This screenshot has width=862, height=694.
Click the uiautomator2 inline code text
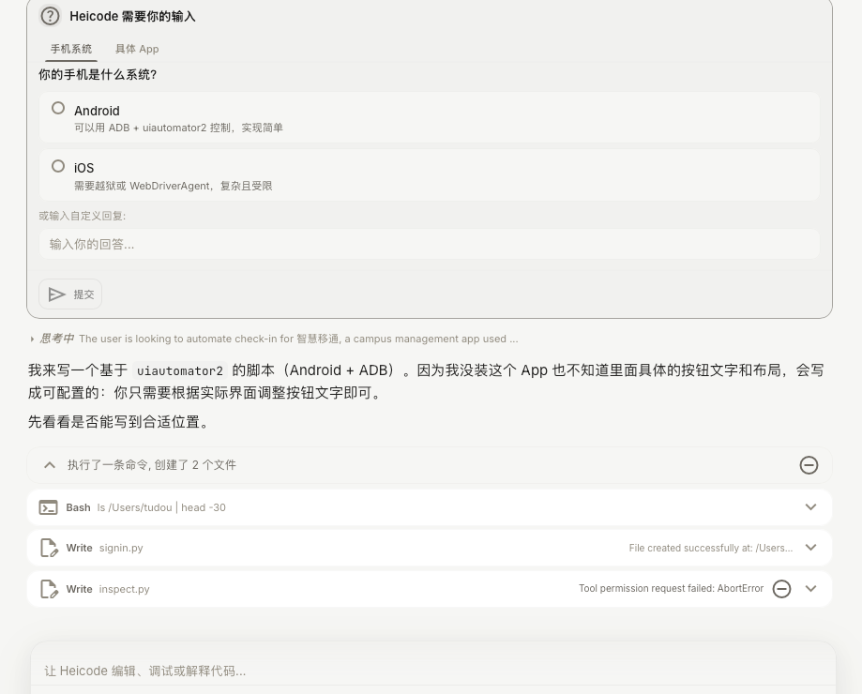coord(180,370)
